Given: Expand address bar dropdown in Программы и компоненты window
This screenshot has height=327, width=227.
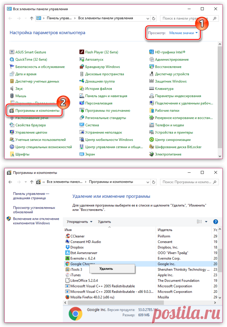Looking at the screenshot, I should [148, 182].
